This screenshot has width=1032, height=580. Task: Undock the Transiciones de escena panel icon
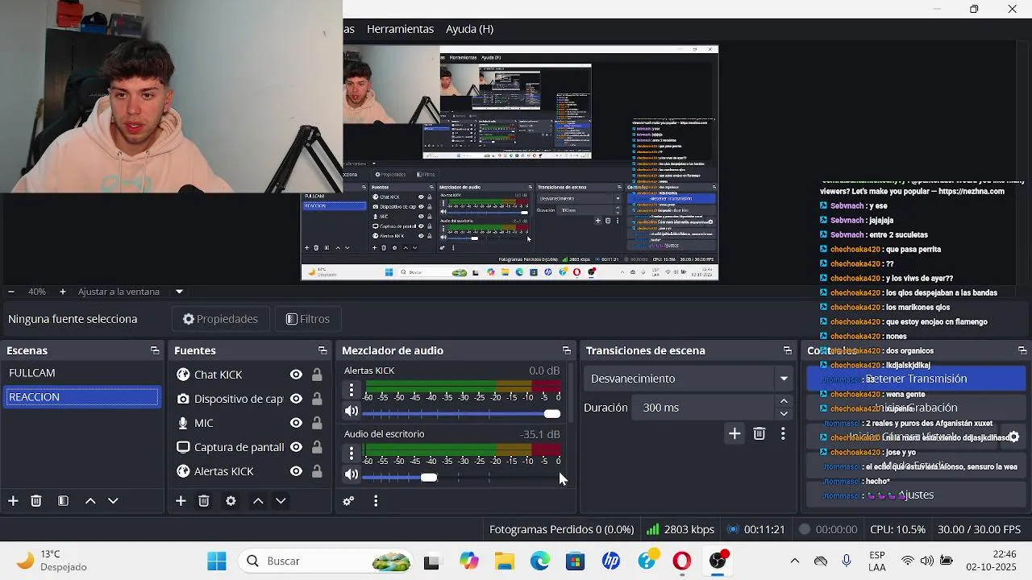[788, 350]
